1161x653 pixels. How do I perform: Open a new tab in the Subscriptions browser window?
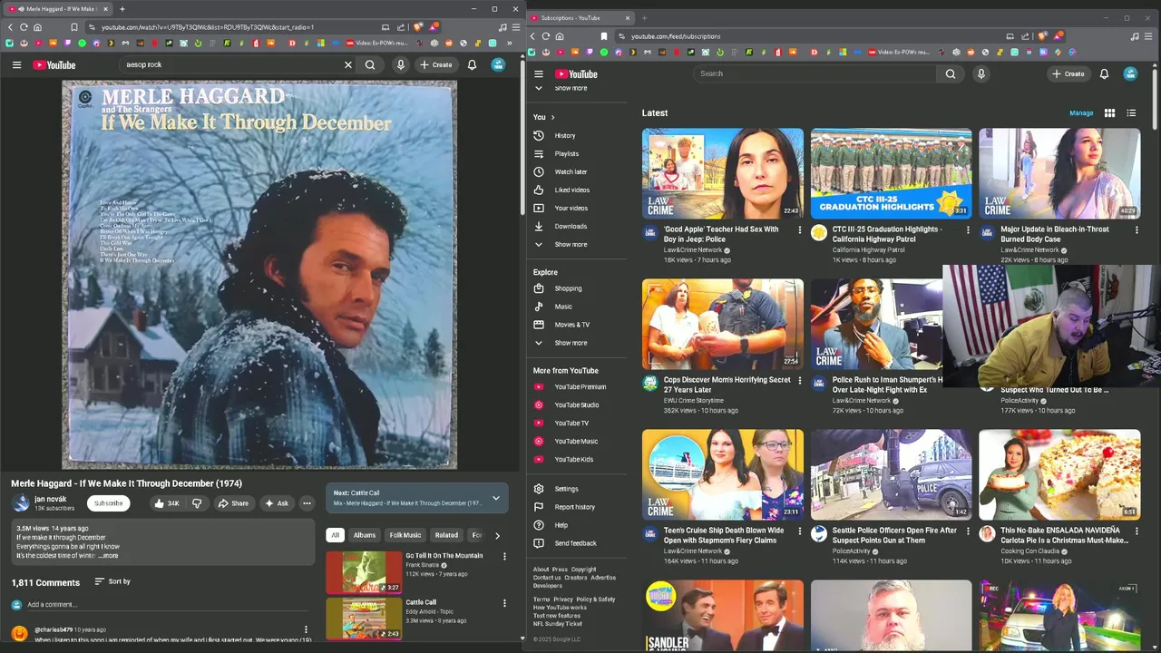[645, 17]
